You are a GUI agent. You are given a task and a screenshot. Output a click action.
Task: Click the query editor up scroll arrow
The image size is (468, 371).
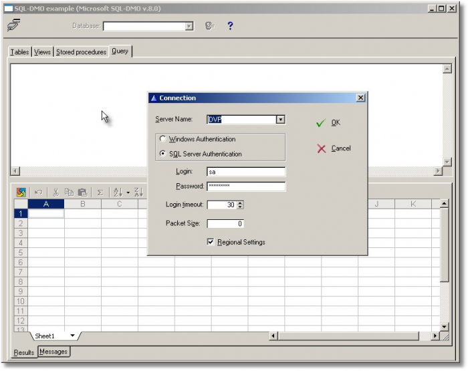[x=447, y=69]
